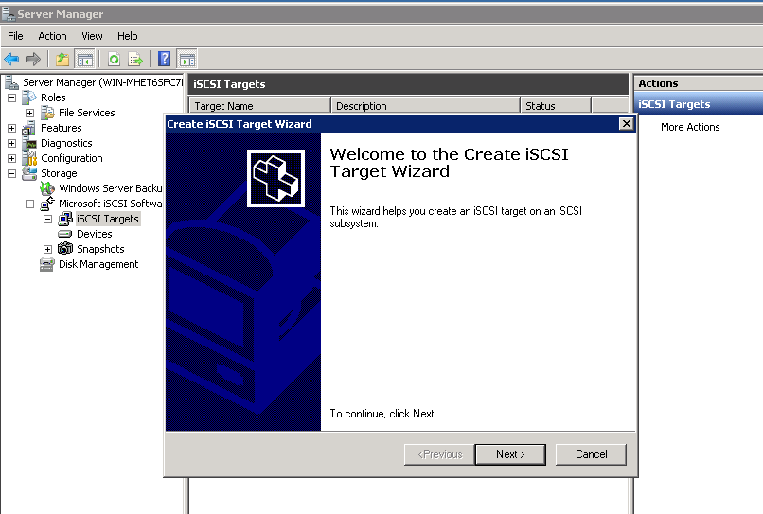Image resolution: width=763 pixels, height=514 pixels.
Task: Expand the File Services node
Action: (x=30, y=113)
